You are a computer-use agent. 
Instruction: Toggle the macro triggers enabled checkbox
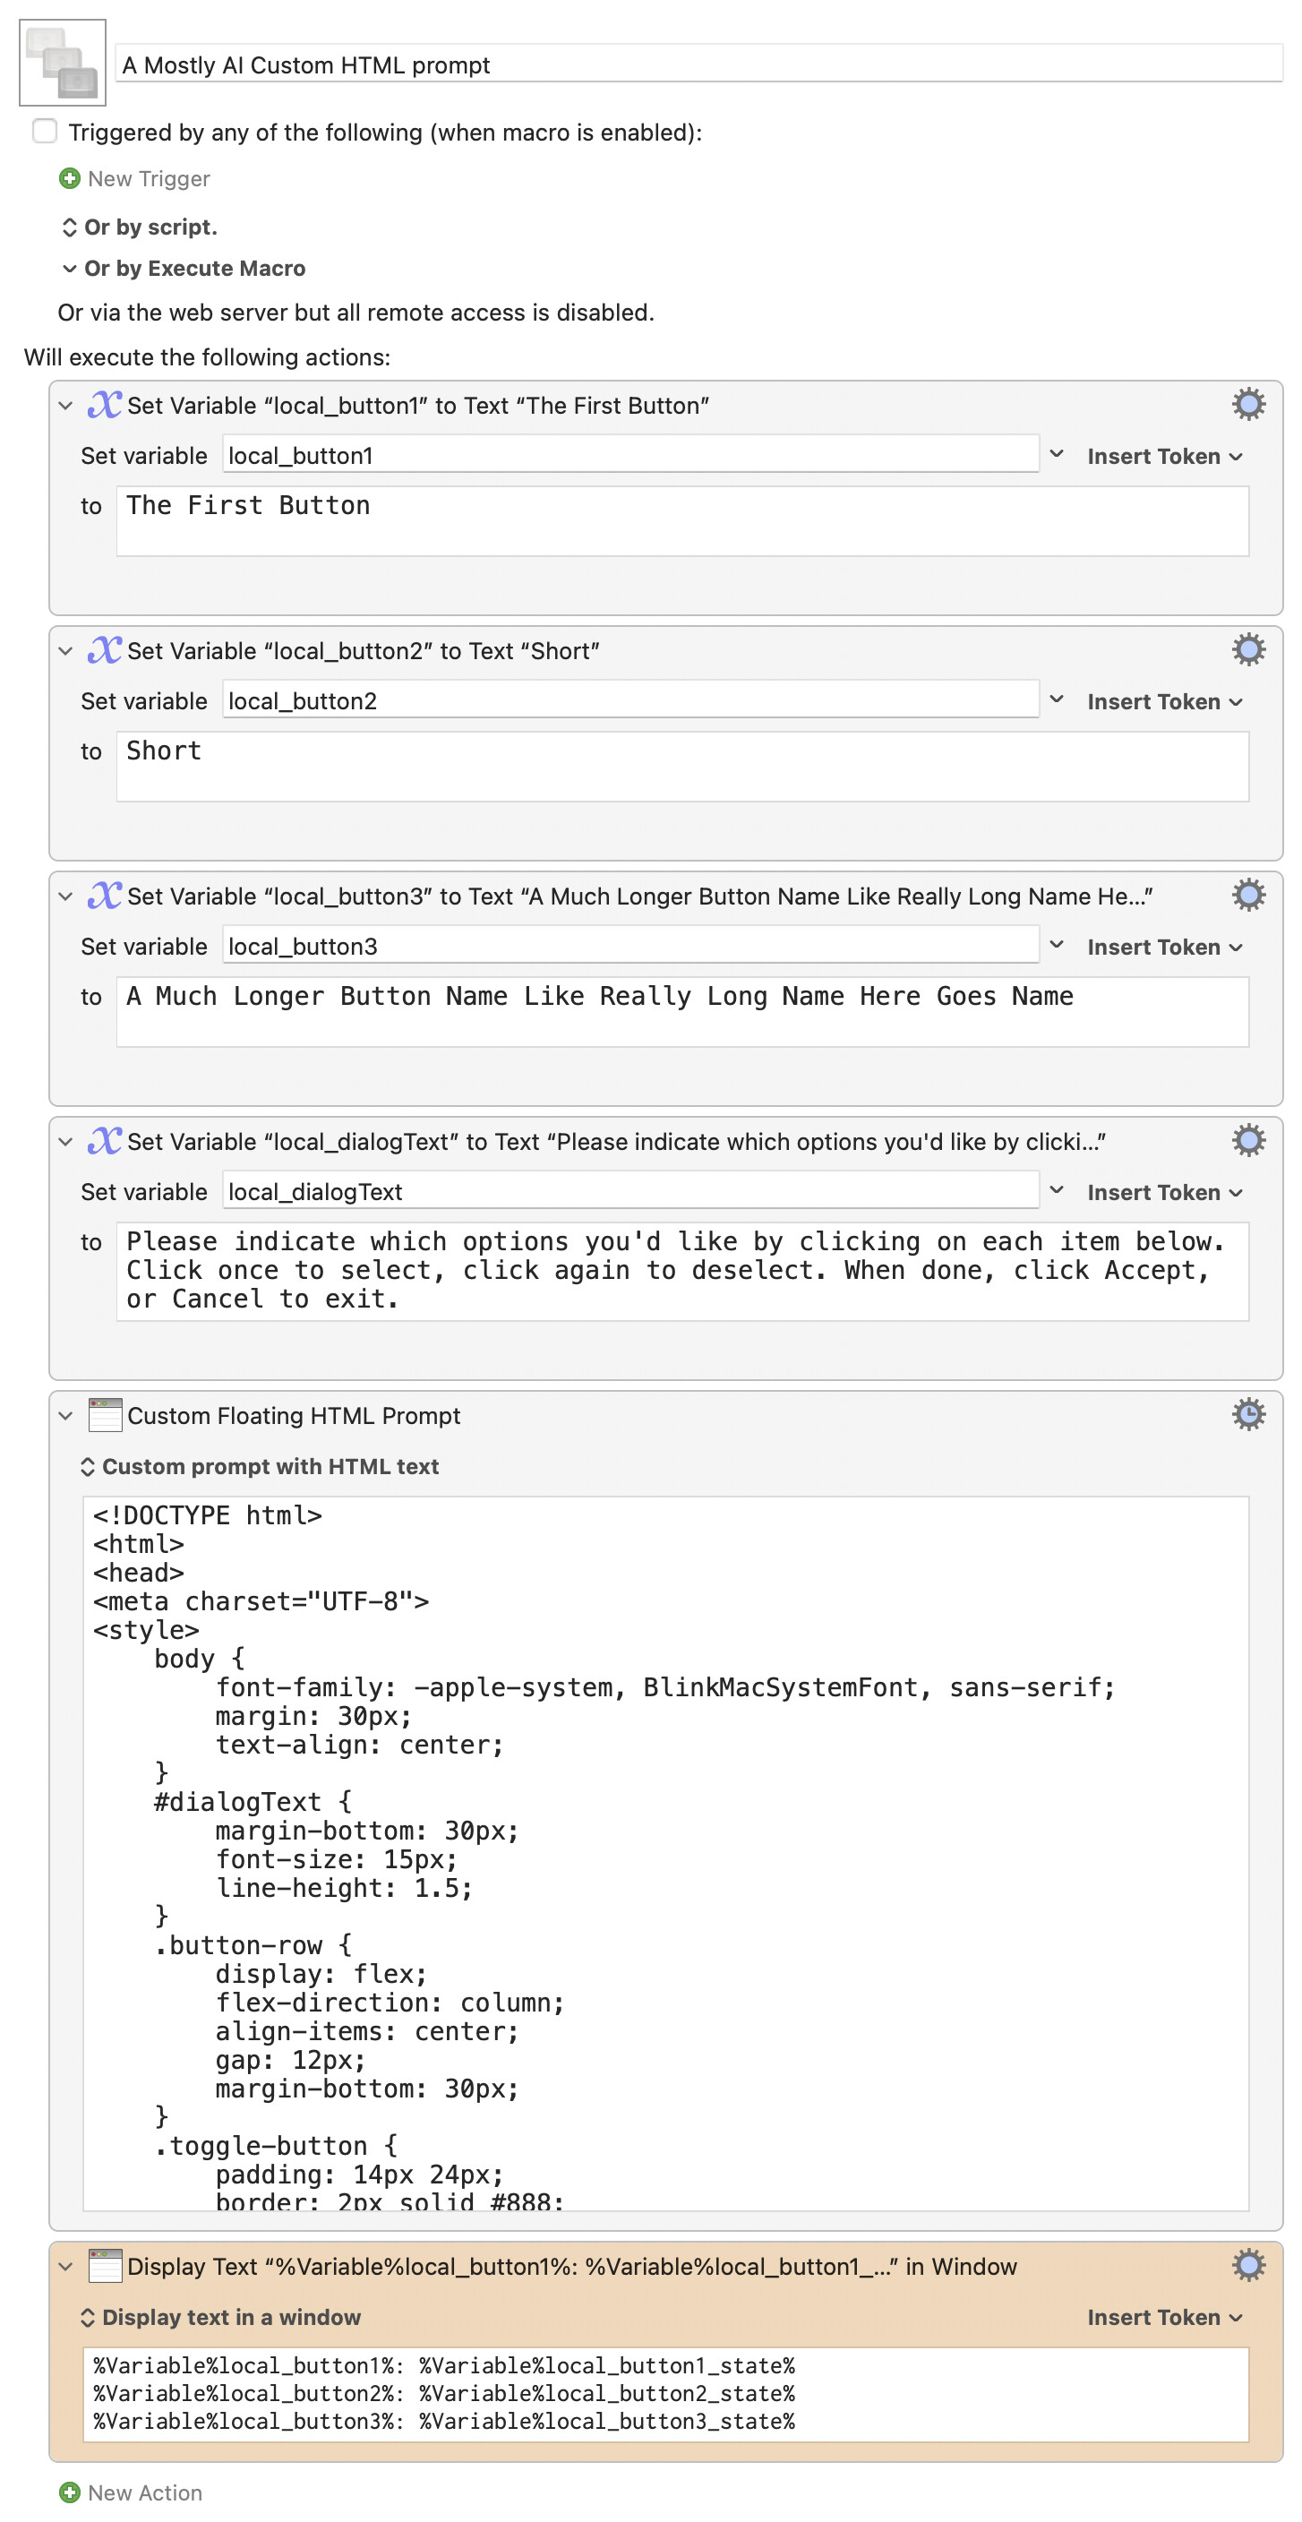coord(45,131)
